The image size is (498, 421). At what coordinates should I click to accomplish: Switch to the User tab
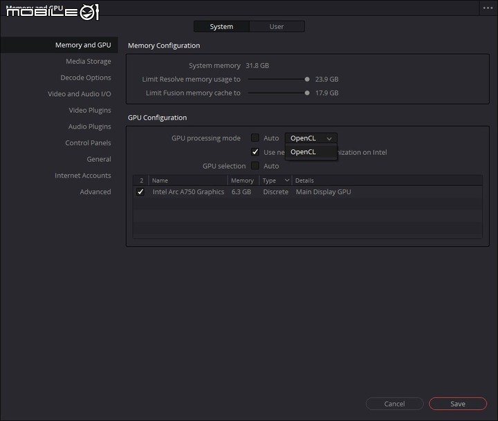coord(277,27)
